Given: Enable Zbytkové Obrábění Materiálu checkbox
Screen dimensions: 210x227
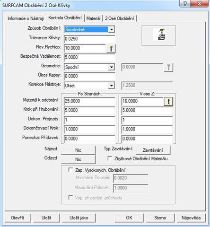Looking at the screenshot, I should coord(110,158).
